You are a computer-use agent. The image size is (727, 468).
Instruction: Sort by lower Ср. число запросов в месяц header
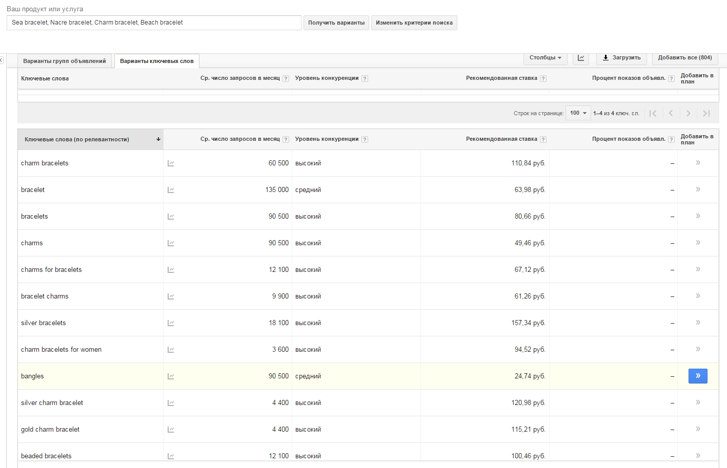[240, 139]
